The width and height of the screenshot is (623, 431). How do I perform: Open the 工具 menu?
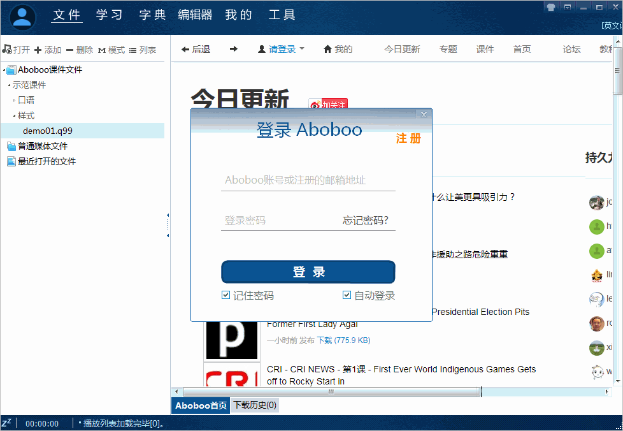(282, 15)
